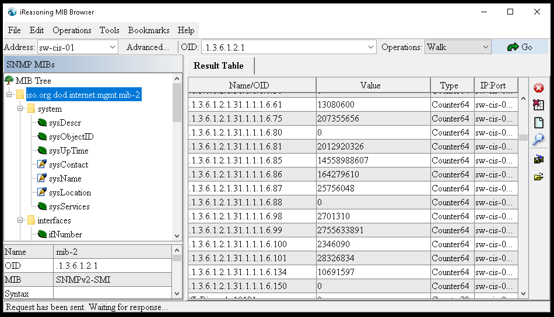Select the sysDescr leaf node
Image resolution: width=554 pixels, height=317 pixels.
[x=65, y=123]
